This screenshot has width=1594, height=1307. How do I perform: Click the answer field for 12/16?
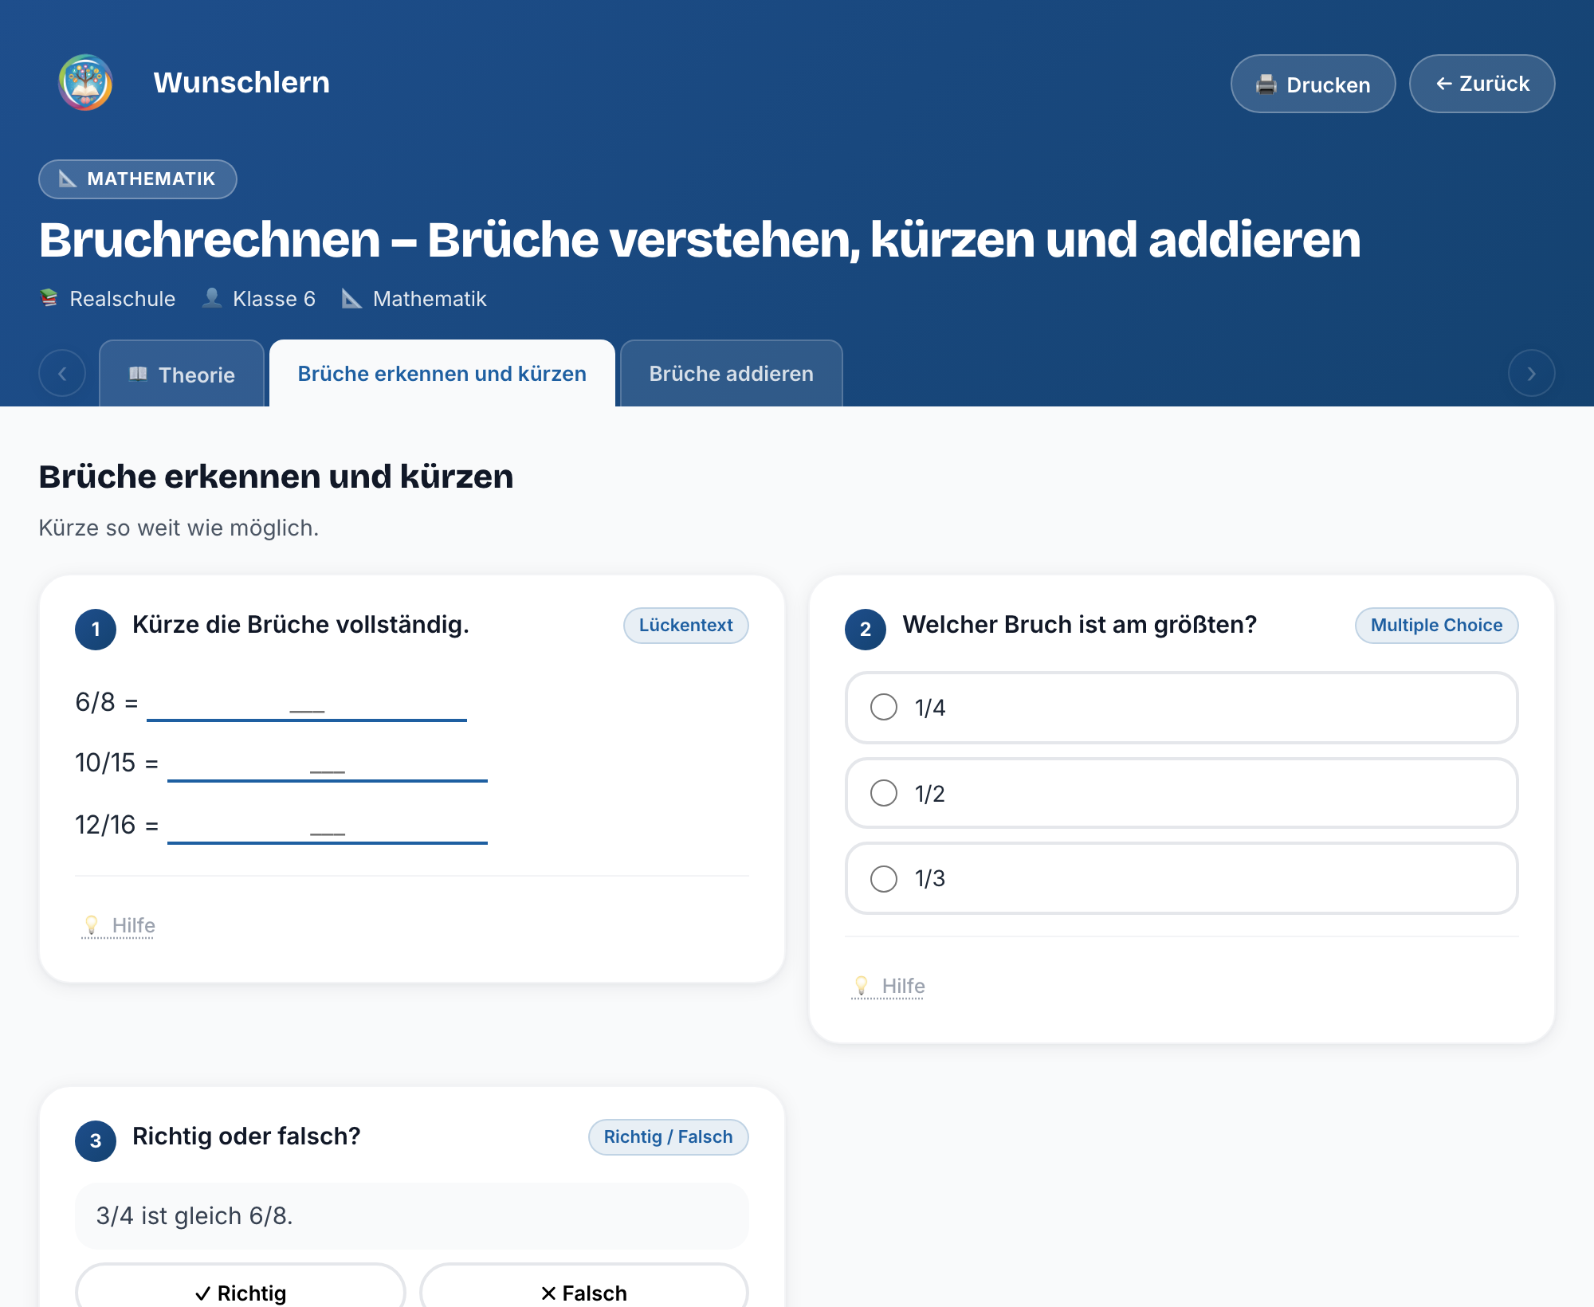click(x=328, y=826)
